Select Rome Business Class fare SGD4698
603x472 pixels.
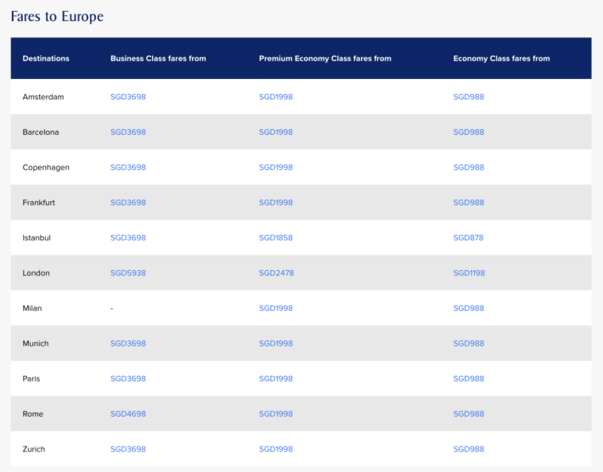click(x=127, y=414)
